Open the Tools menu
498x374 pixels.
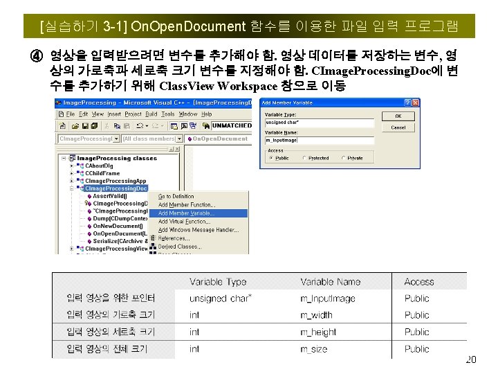pos(167,114)
